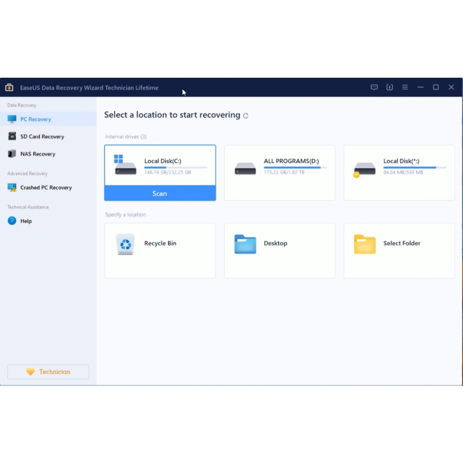Viewport: 463px width, 463px height.
Task: Minimize the EaseUS window
Action: coord(420,87)
